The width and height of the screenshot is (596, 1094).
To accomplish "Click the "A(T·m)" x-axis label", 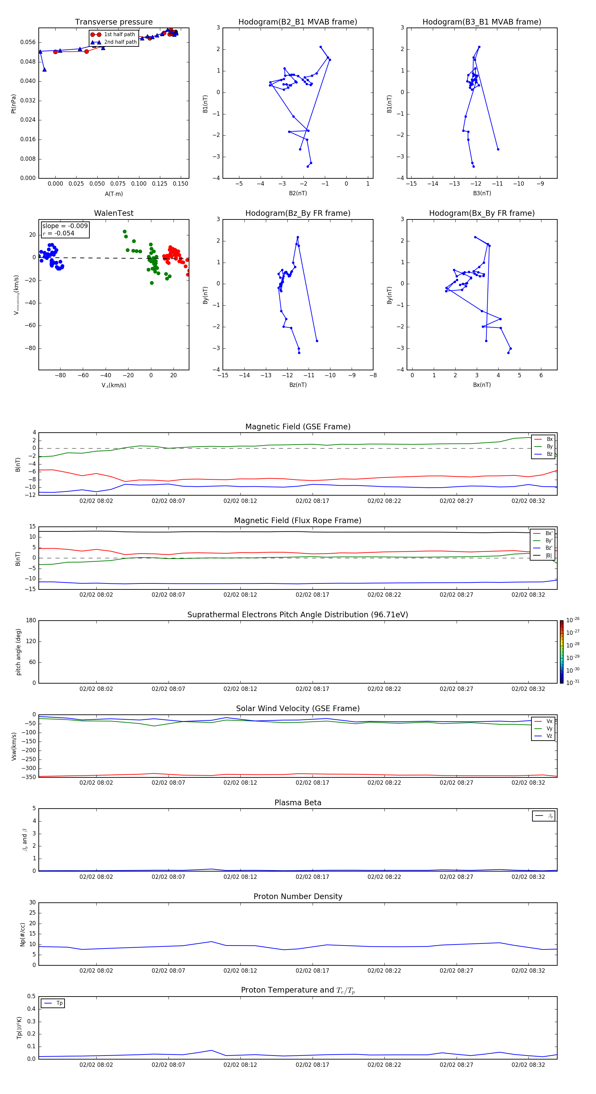I will pyautogui.click(x=114, y=194).
